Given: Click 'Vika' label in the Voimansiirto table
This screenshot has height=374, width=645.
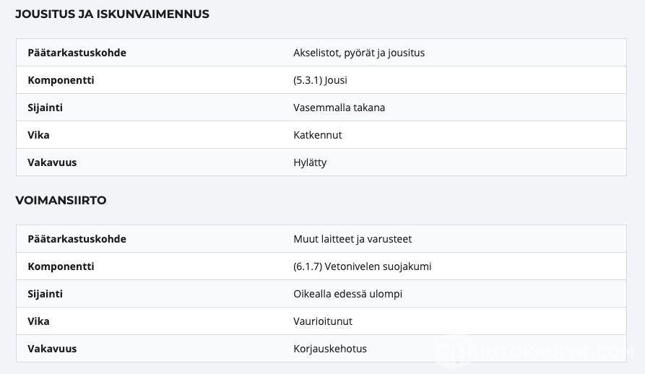Looking at the screenshot, I should [x=39, y=321].
